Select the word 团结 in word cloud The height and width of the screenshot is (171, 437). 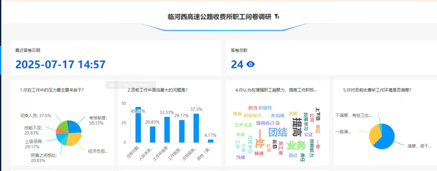[278, 132]
